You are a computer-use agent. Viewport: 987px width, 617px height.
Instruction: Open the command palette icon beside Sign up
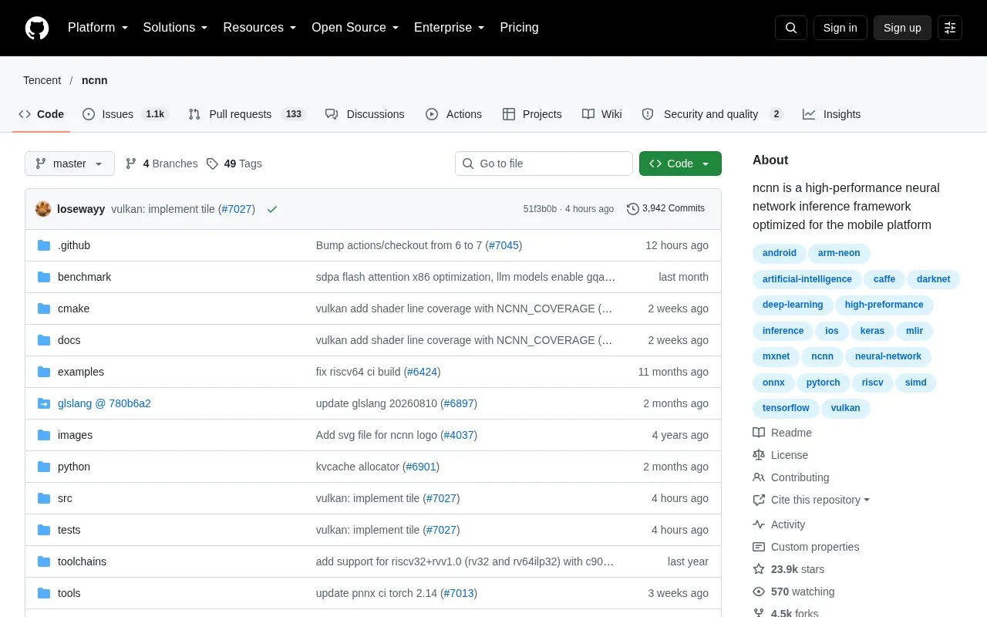coord(950,28)
